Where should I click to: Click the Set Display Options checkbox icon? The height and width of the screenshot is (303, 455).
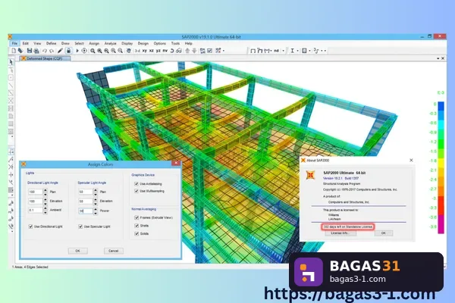(210, 51)
